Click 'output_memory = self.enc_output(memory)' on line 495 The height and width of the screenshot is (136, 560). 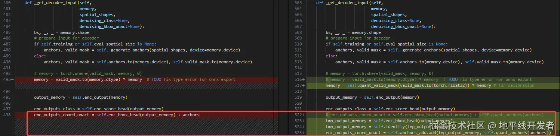(x=81, y=97)
